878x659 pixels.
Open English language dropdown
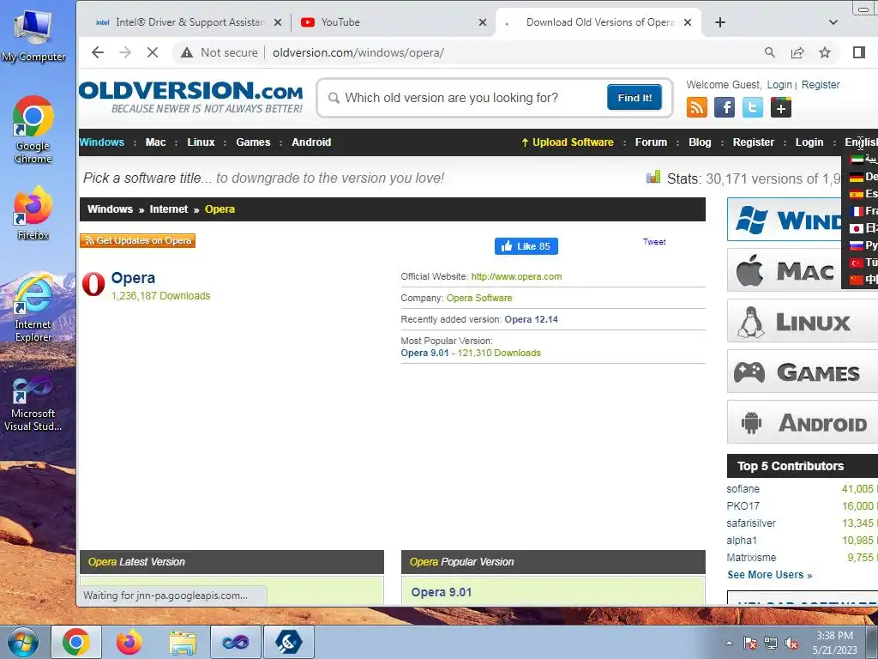click(x=861, y=142)
